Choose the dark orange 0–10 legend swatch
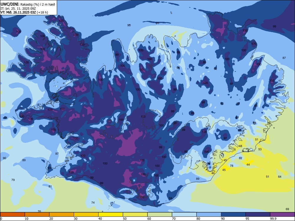This screenshot has width=295, height=221. coord(12,215)
